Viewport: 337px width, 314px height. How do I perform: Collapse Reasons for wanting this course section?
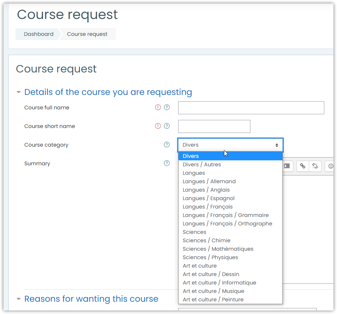(19, 299)
